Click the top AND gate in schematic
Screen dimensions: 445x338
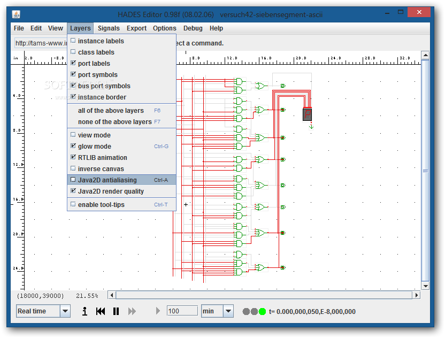pos(239,82)
